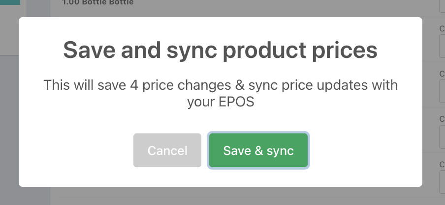Focus the cut-off input box above the topmost C label
Image resolution: width=445 pixels, height=205 pixels.
click(442, 6)
